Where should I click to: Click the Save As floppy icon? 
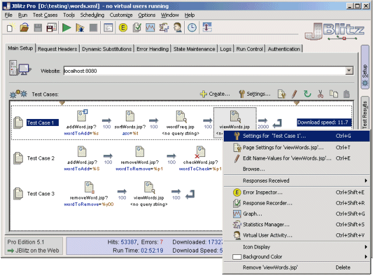tap(51, 27)
